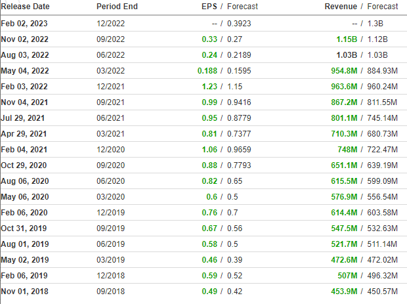This screenshot has width=407, height=304.
Task: Click period end 03/2020
Action: click(x=110, y=197)
